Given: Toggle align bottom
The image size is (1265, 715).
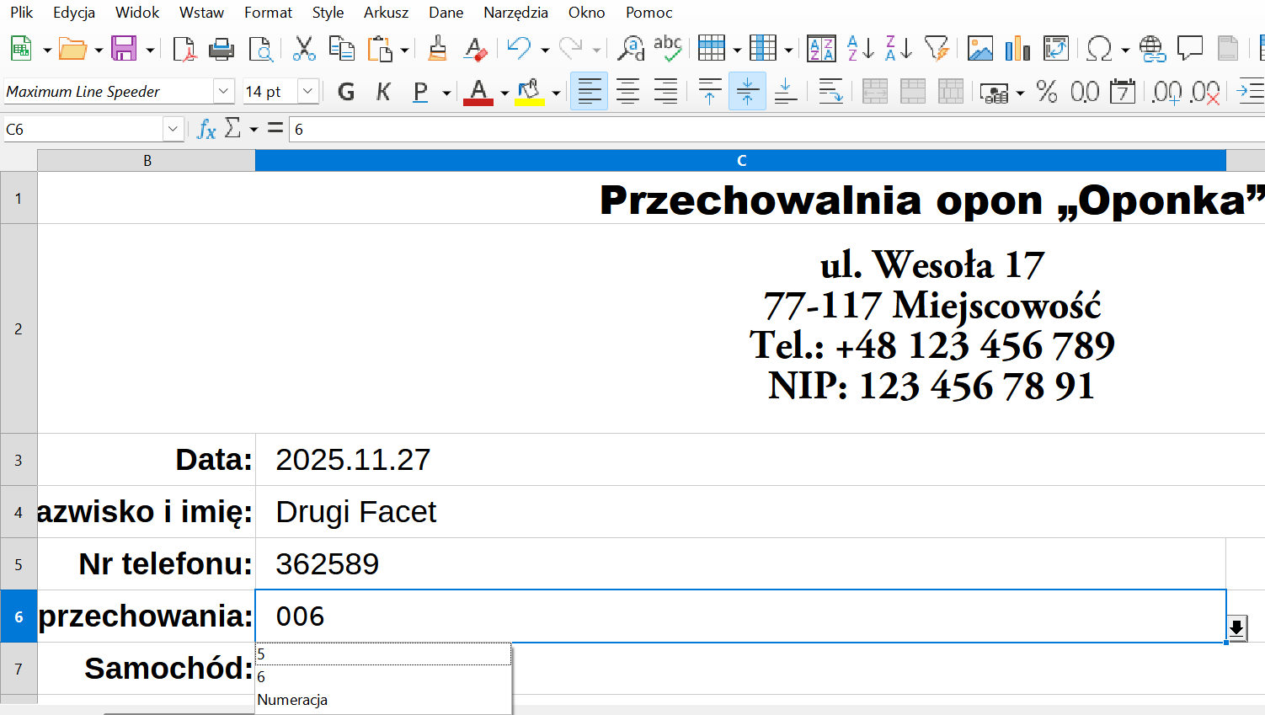Looking at the screenshot, I should (786, 91).
